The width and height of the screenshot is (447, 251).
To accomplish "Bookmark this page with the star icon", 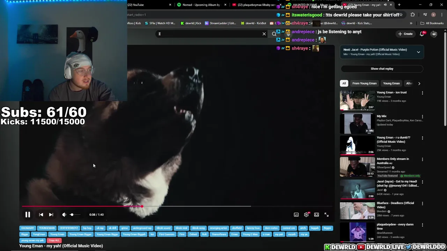I will [401, 15].
